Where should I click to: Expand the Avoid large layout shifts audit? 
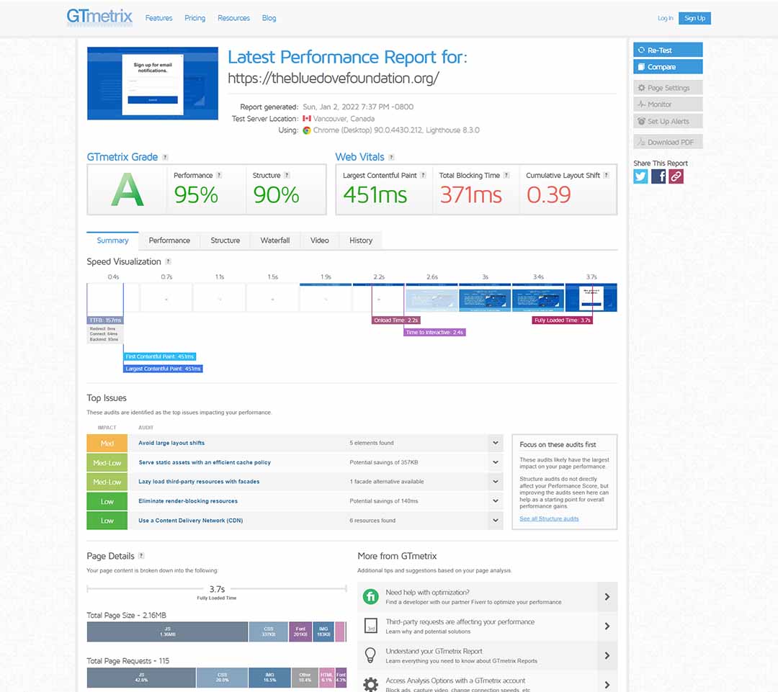pyautogui.click(x=495, y=443)
